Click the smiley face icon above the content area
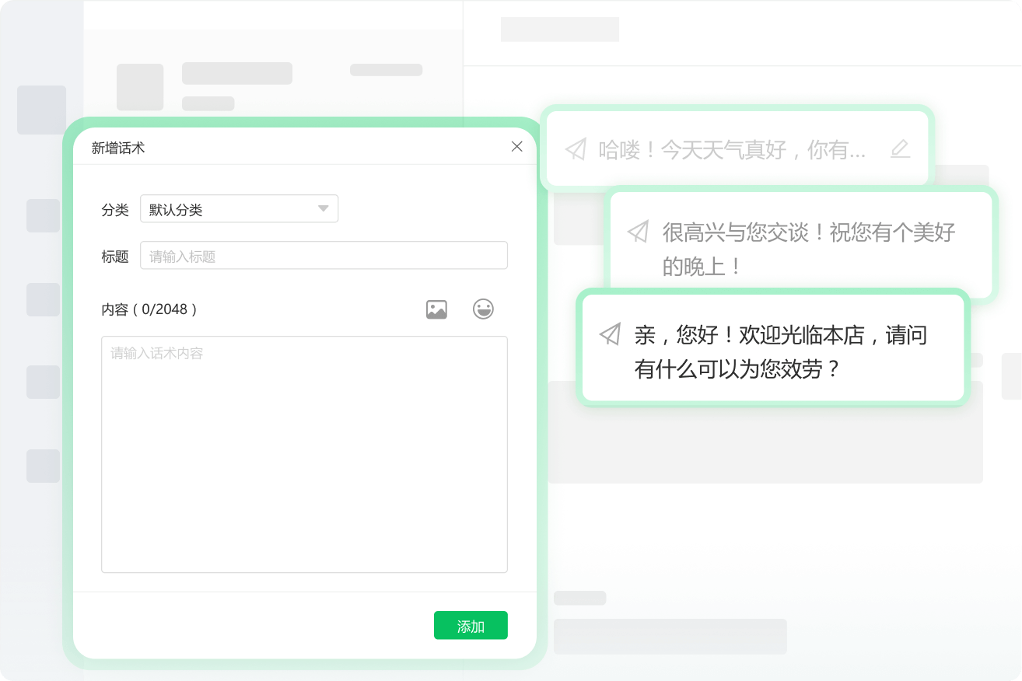Screen dimensions: 1022x681 [x=484, y=309]
